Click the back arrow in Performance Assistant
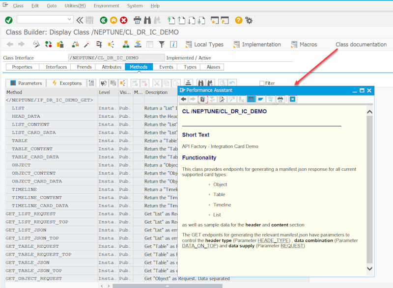The image size is (393, 288). [183, 99]
